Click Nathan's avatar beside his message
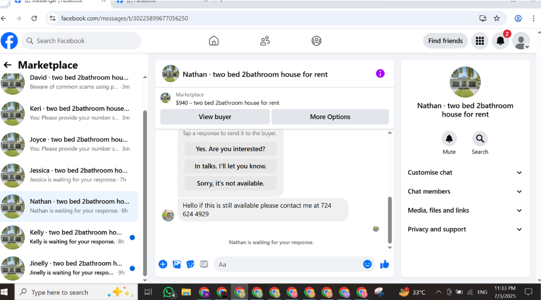541x300 pixels. (x=168, y=215)
